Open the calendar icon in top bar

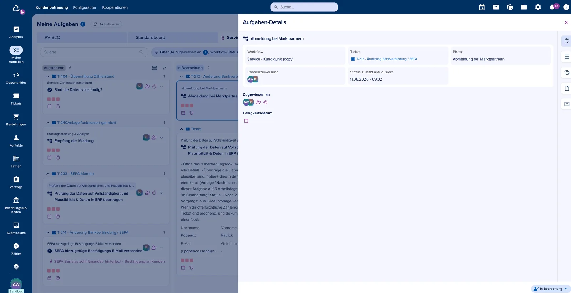pyautogui.click(x=482, y=7)
